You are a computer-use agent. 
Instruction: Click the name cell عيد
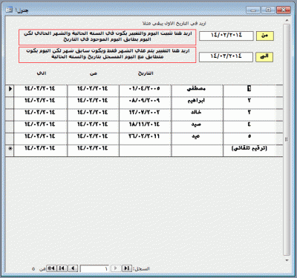[x=197, y=138]
